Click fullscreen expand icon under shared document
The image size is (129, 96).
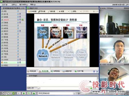click(97, 71)
